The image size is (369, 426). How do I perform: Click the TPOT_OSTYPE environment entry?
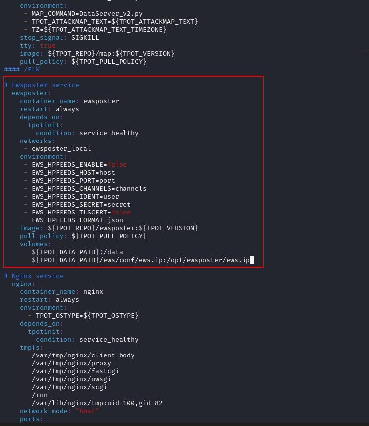click(87, 316)
